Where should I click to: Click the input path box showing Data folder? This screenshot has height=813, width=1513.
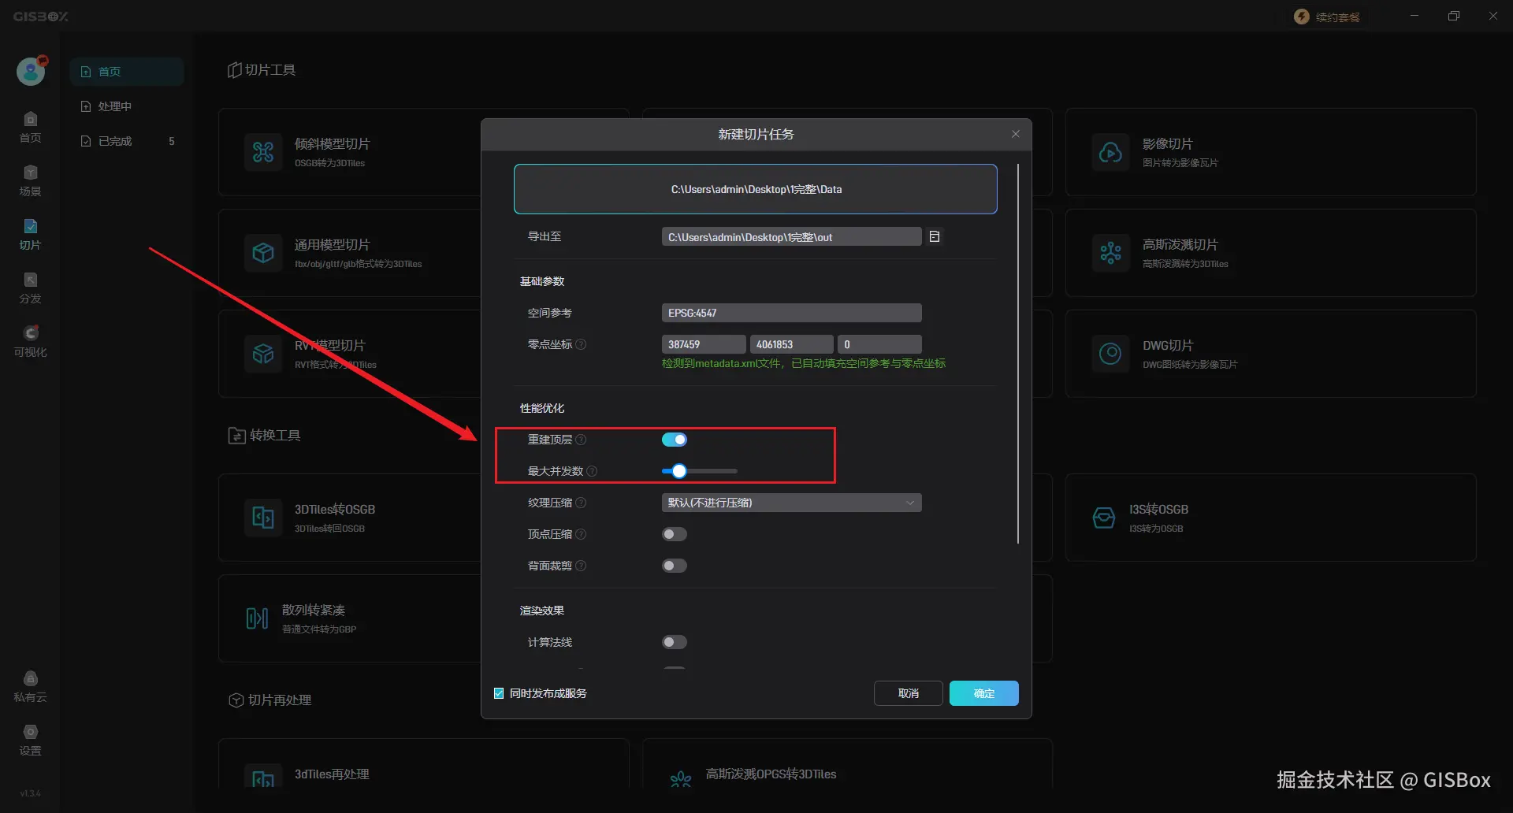(756, 189)
